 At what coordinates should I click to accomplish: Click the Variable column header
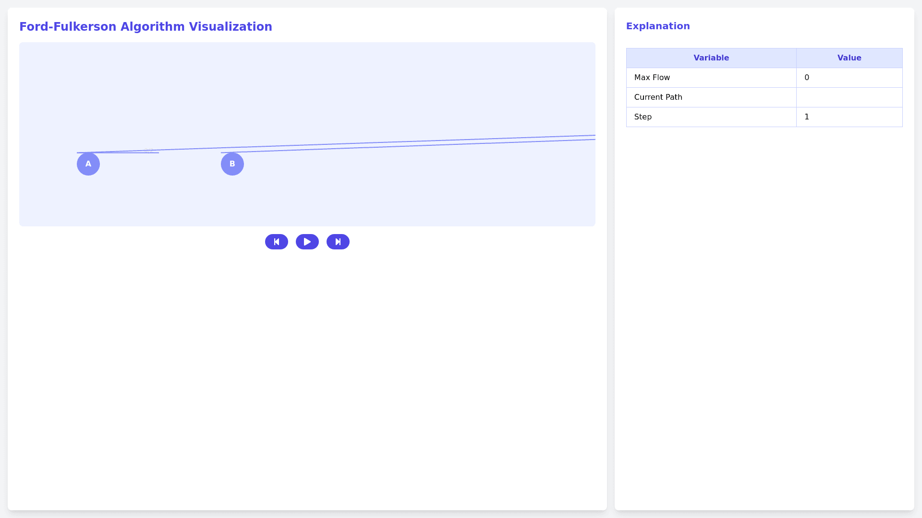pos(711,58)
